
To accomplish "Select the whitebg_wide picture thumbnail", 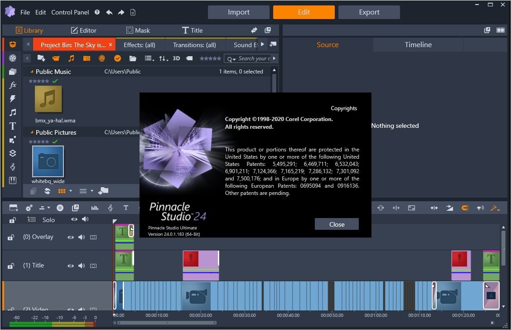I will pyautogui.click(x=48, y=161).
